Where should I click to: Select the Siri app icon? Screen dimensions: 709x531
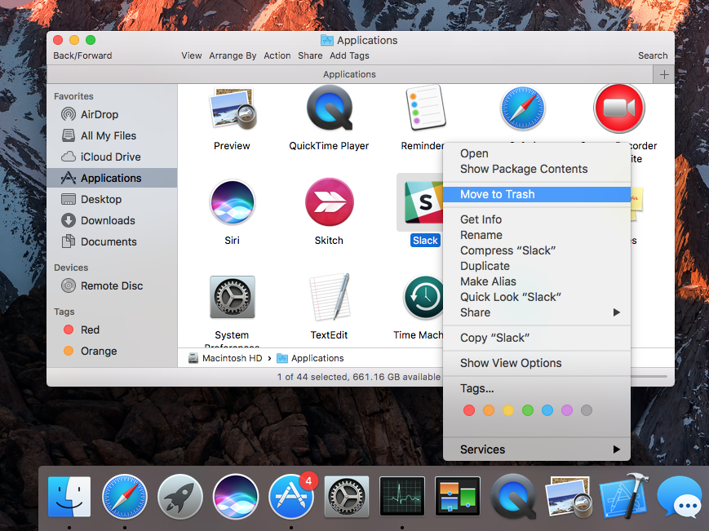[232, 202]
